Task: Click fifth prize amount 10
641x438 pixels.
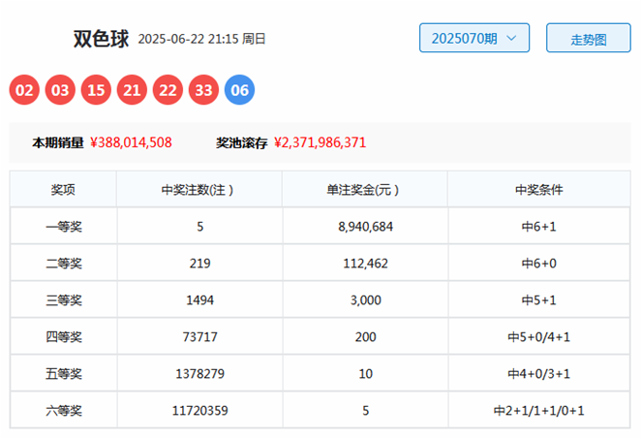Action: click(365, 374)
